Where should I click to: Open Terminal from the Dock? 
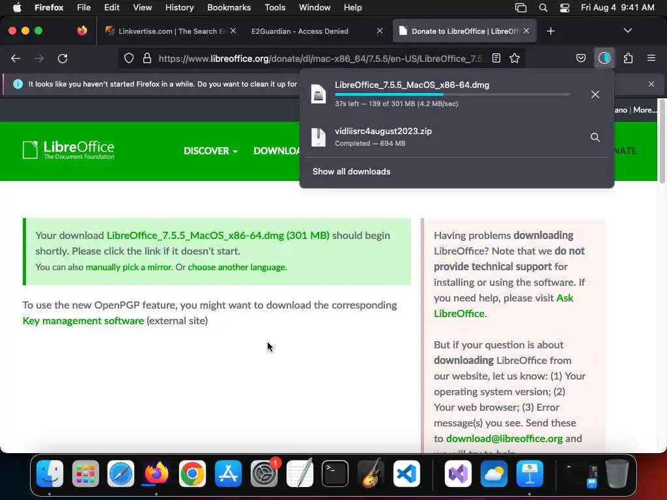(x=335, y=473)
